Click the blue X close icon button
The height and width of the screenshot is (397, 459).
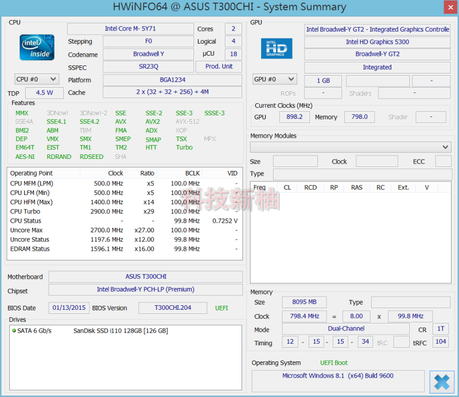coord(442,382)
